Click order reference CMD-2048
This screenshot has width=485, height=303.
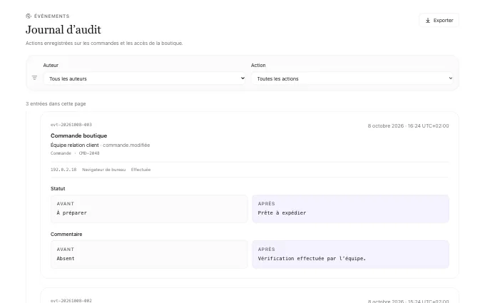tap(89, 153)
